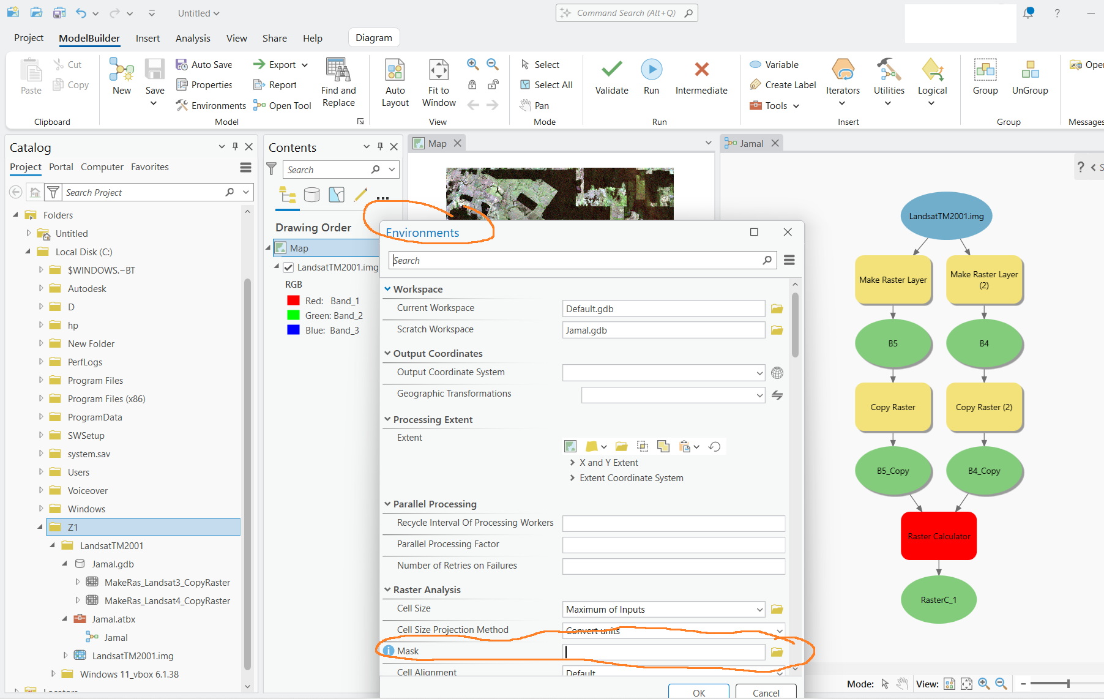Switch to the Analysis ribbon tab
Screen dimensions: 1104x699
pyautogui.click(x=193, y=38)
